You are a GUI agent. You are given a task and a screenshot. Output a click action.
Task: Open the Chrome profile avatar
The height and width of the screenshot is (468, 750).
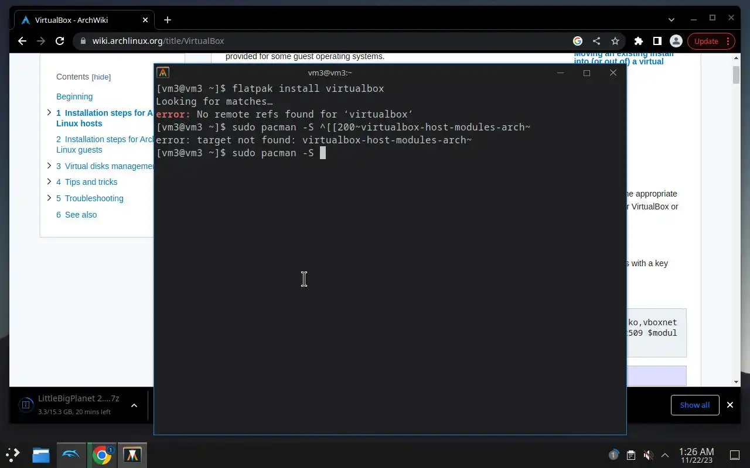[x=676, y=41]
